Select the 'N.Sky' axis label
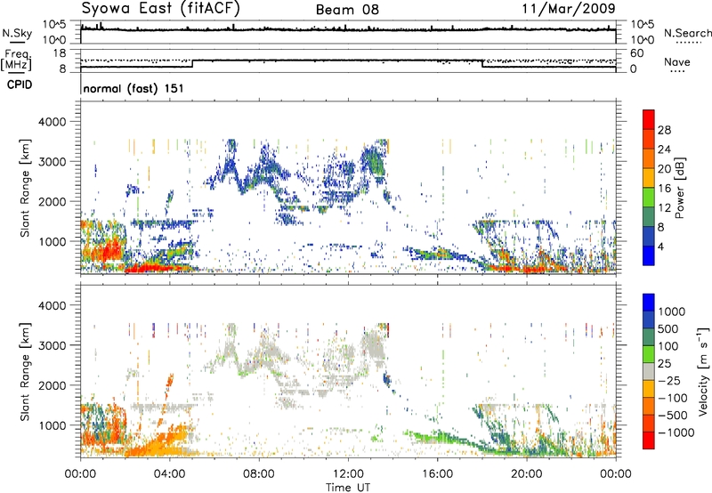The width and height of the screenshot is (712, 493). tap(17, 33)
